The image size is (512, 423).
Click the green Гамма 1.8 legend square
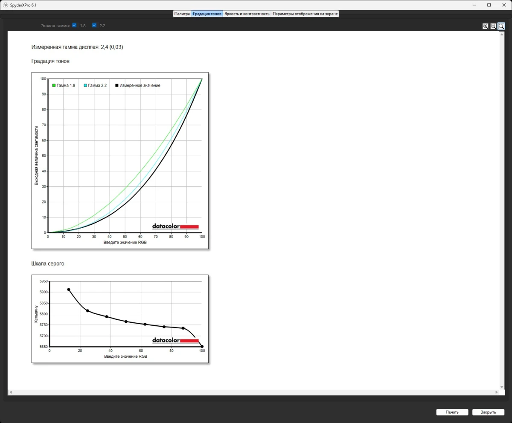point(54,86)
